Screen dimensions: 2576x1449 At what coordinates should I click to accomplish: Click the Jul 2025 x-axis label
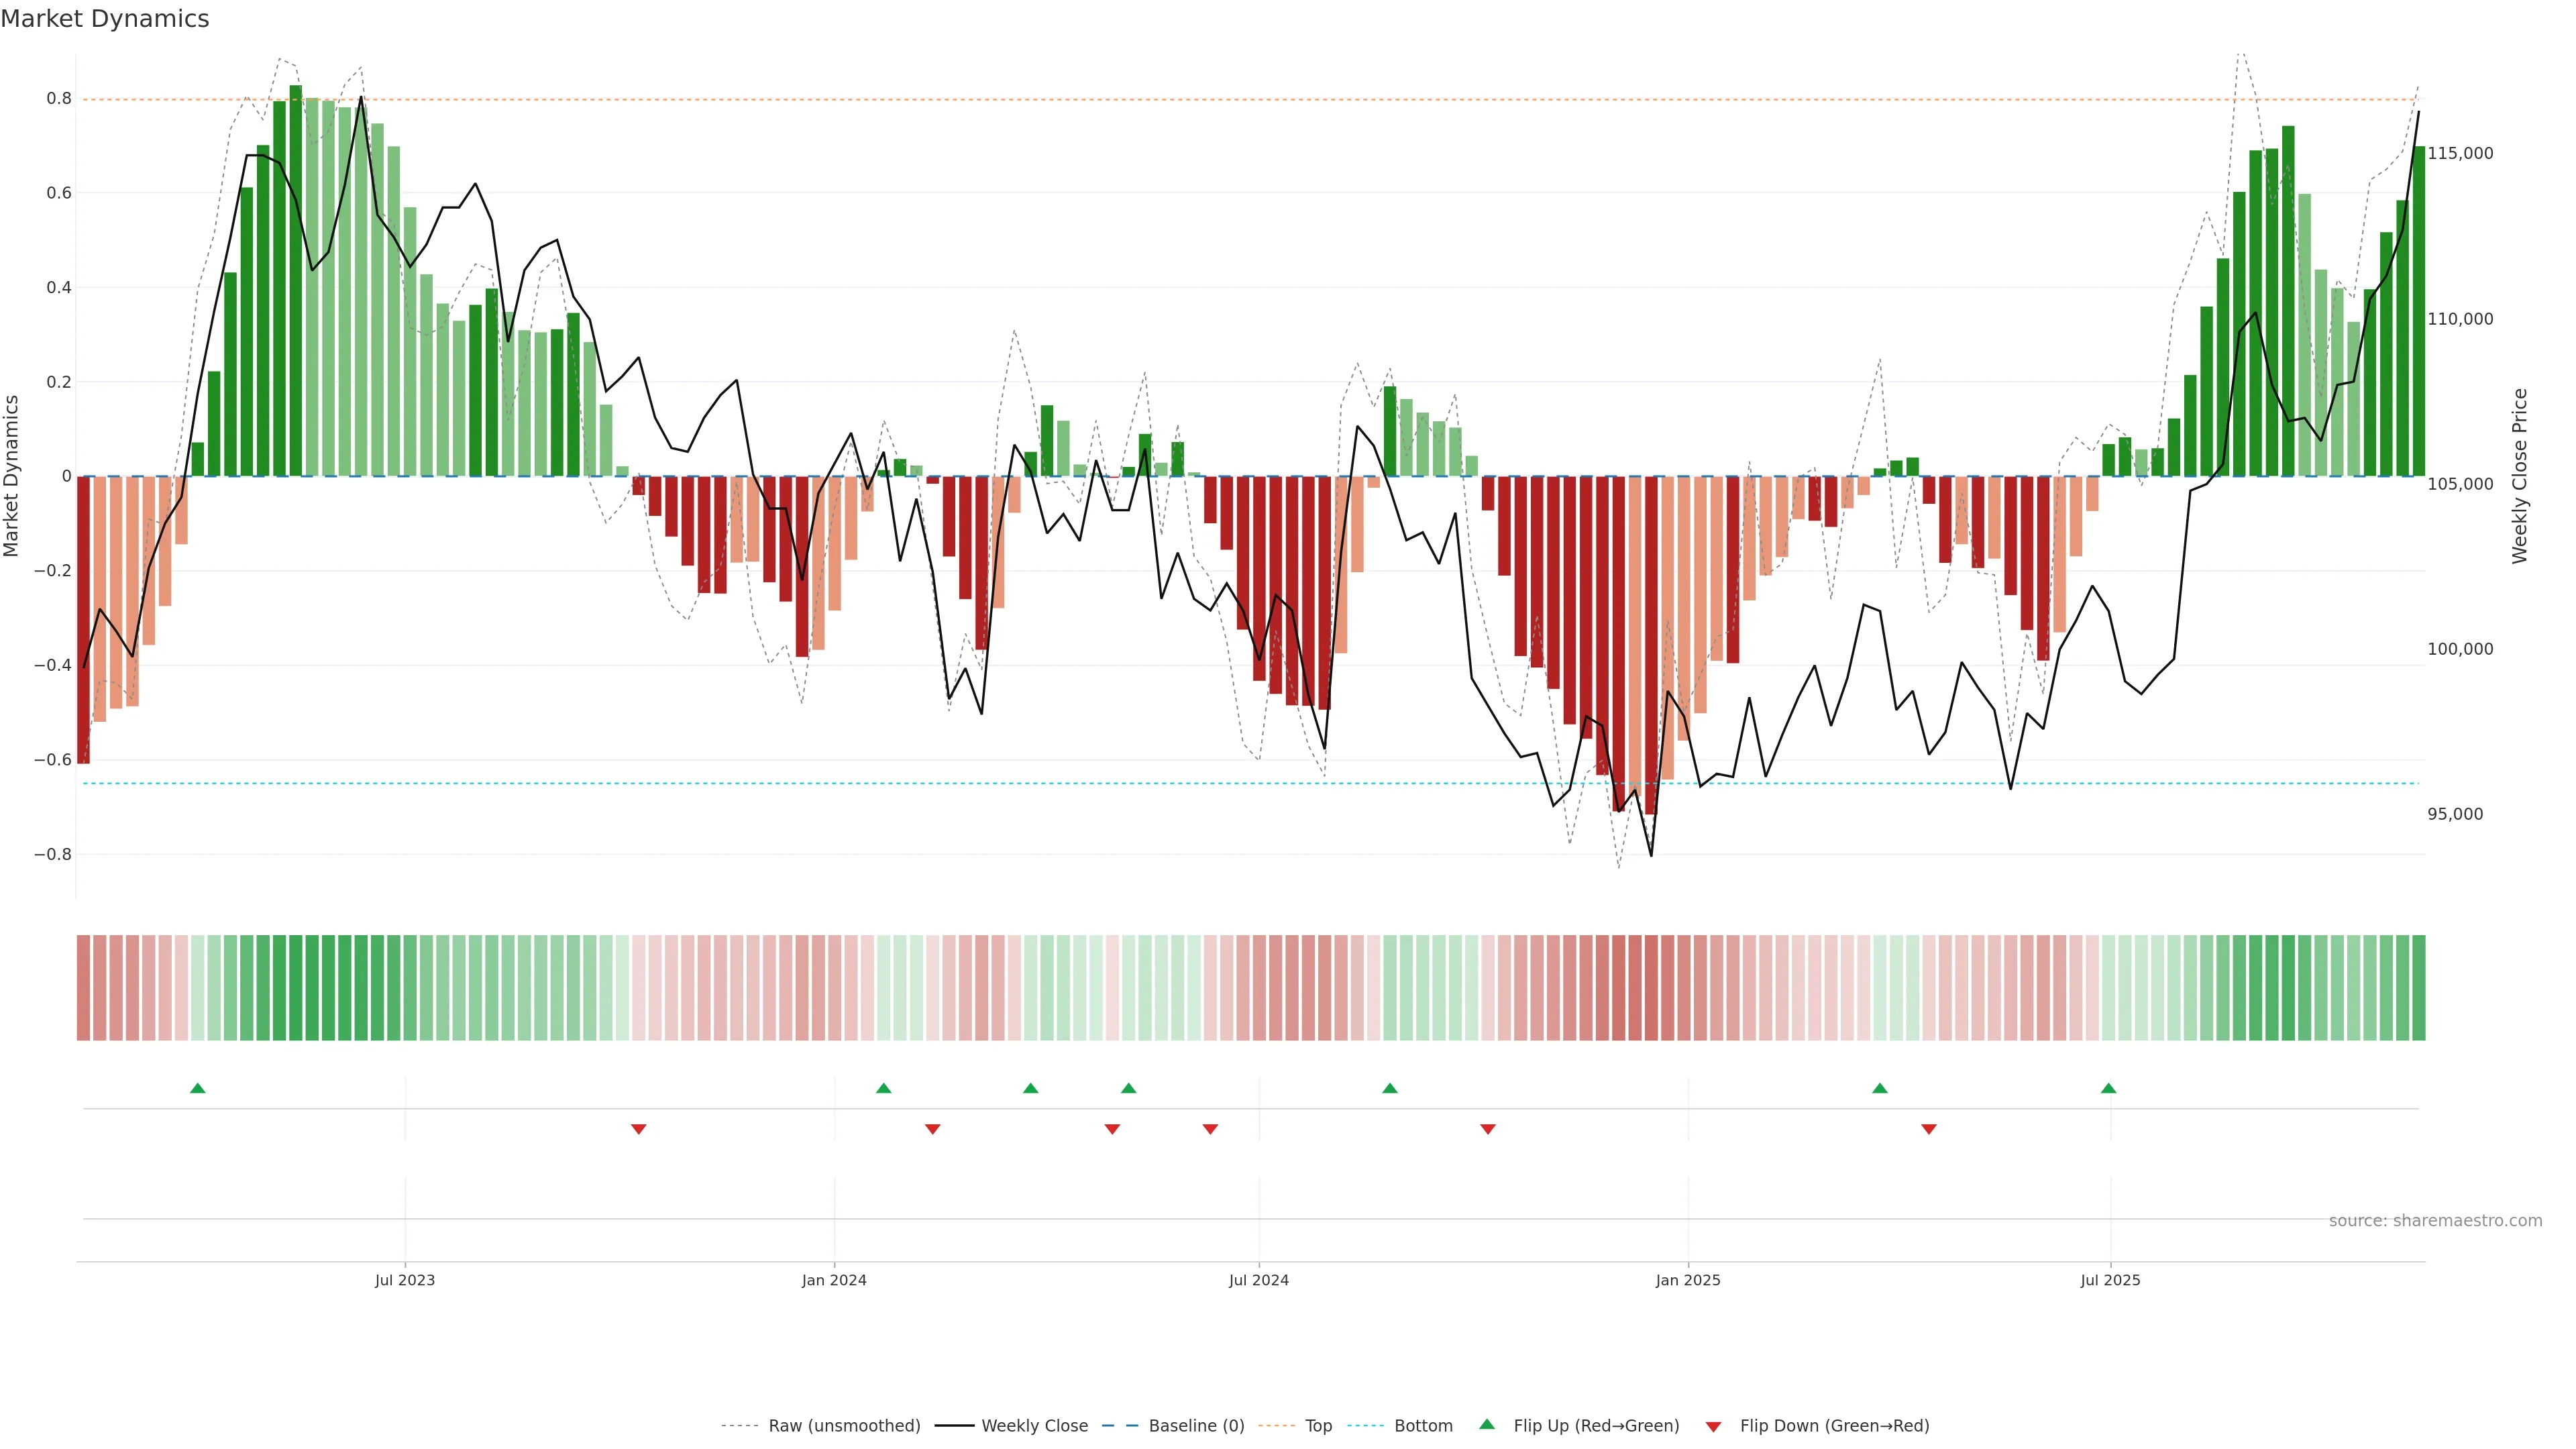(x=2110, y=1280)
